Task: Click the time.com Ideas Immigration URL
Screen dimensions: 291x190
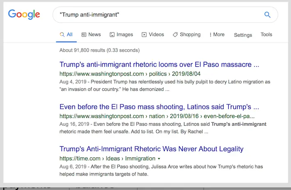Action: pyautogui.click(x=107, y=158)
